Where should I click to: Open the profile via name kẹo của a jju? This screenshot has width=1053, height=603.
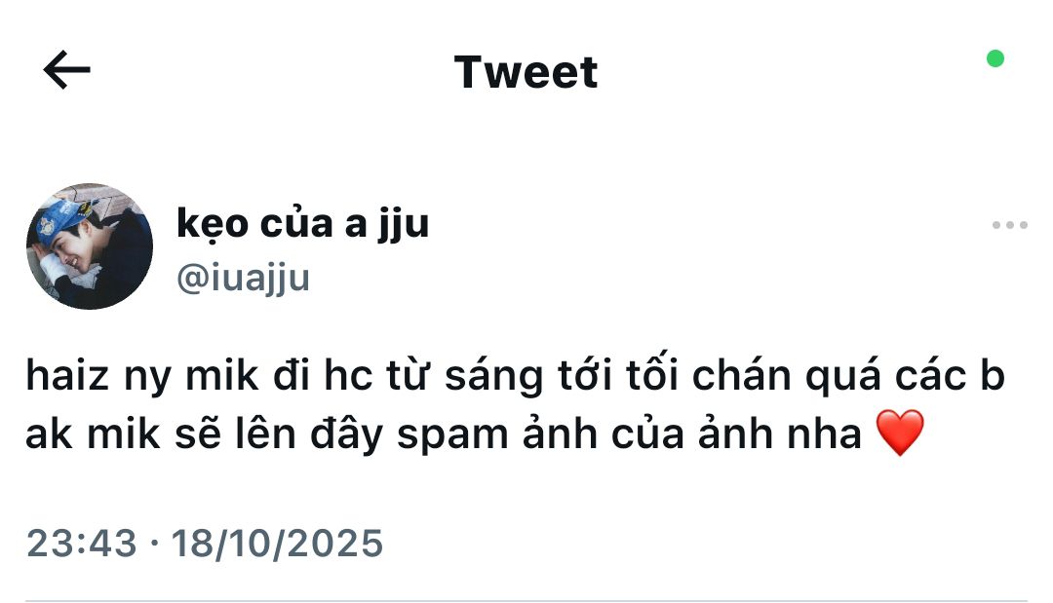coord(302,225)
